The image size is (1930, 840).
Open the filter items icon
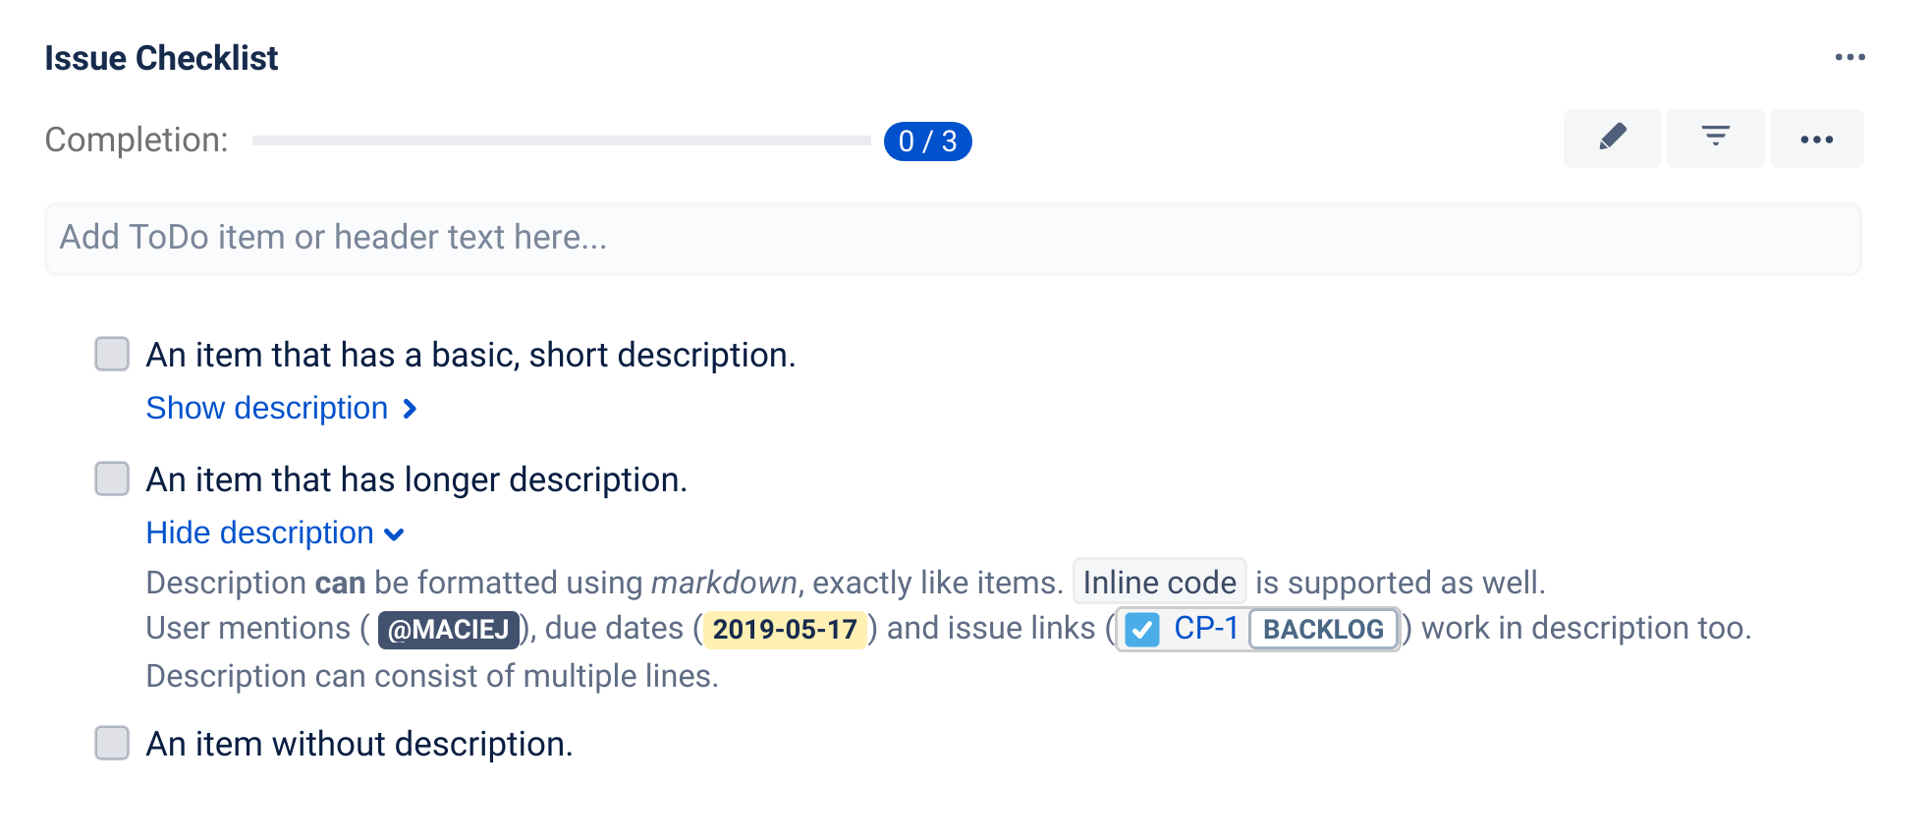tap(1715, 139)
